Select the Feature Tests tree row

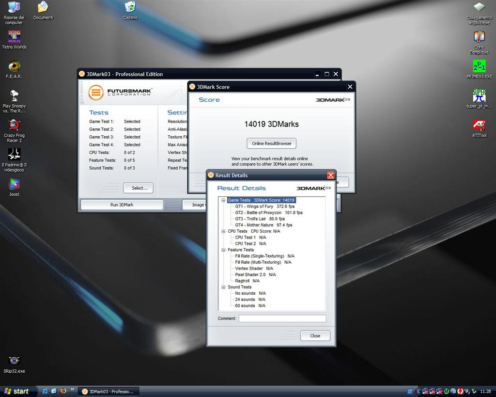pyautogui.click(x=241, y=250)
